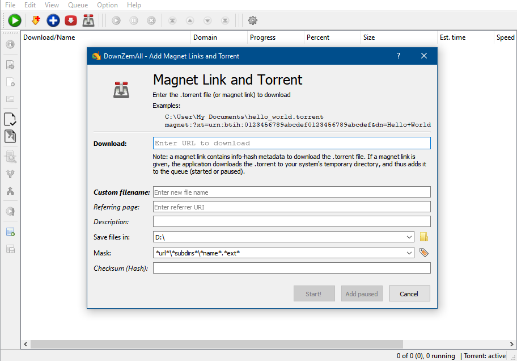This screenshot has width=517, height=361.
Task: Click the red download stream icon
Action: 70,20
